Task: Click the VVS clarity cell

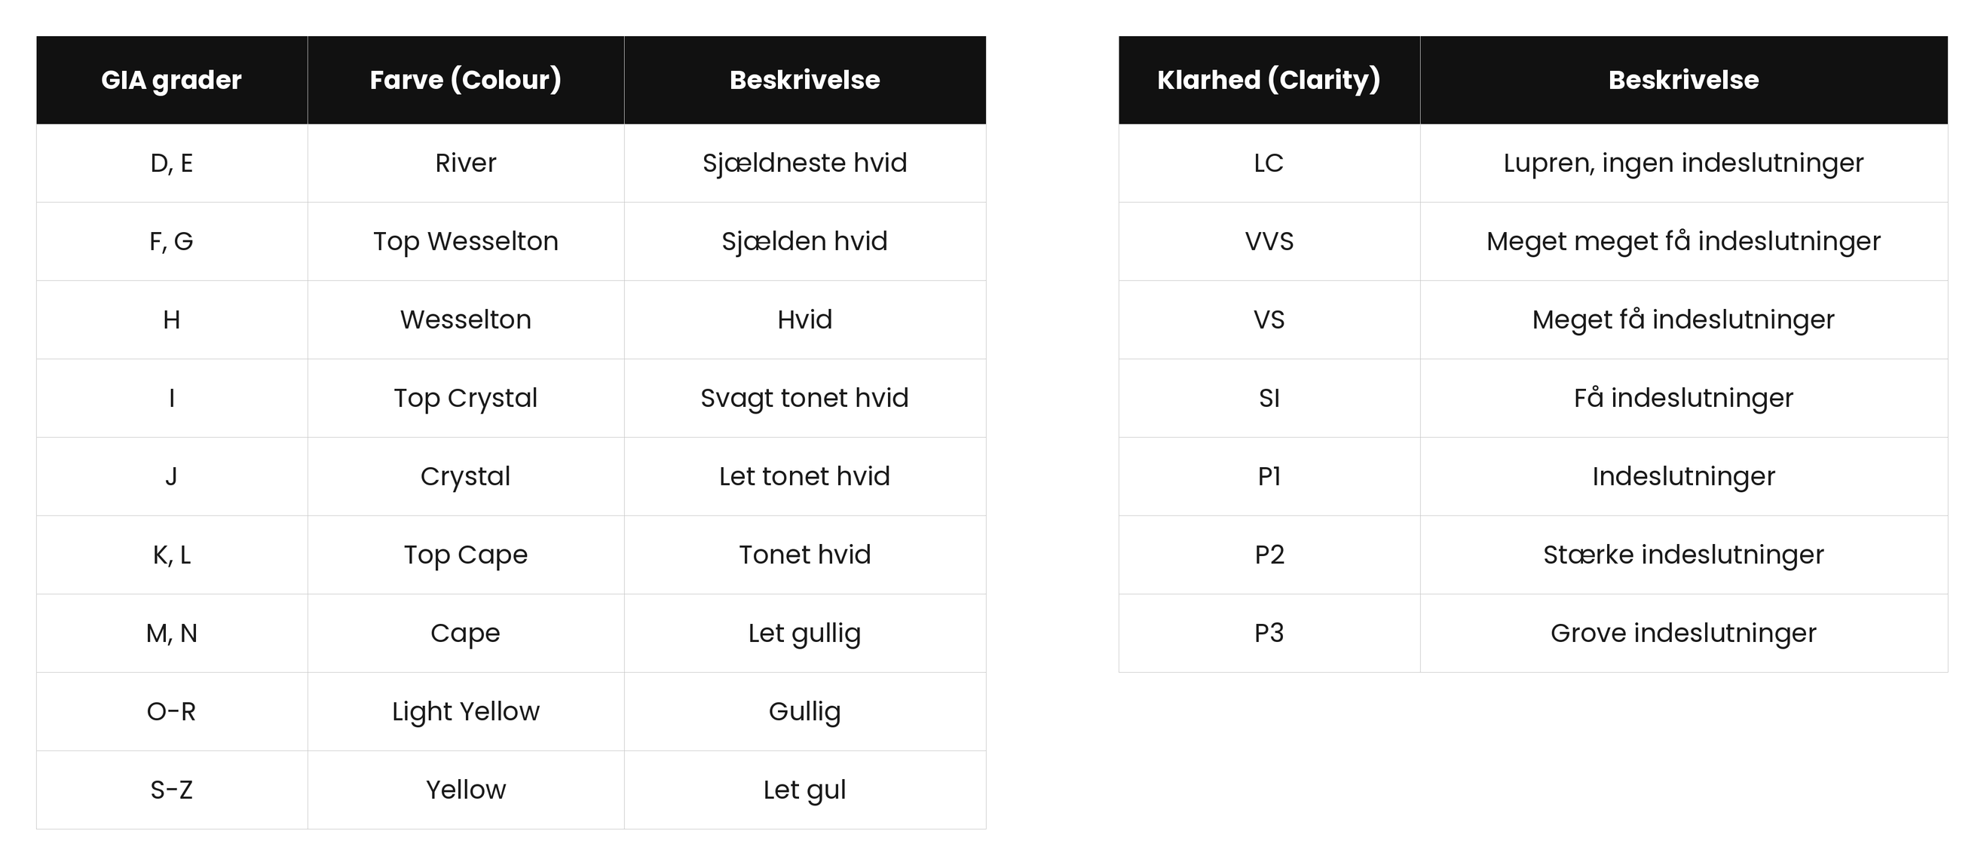Action: 1269,242
